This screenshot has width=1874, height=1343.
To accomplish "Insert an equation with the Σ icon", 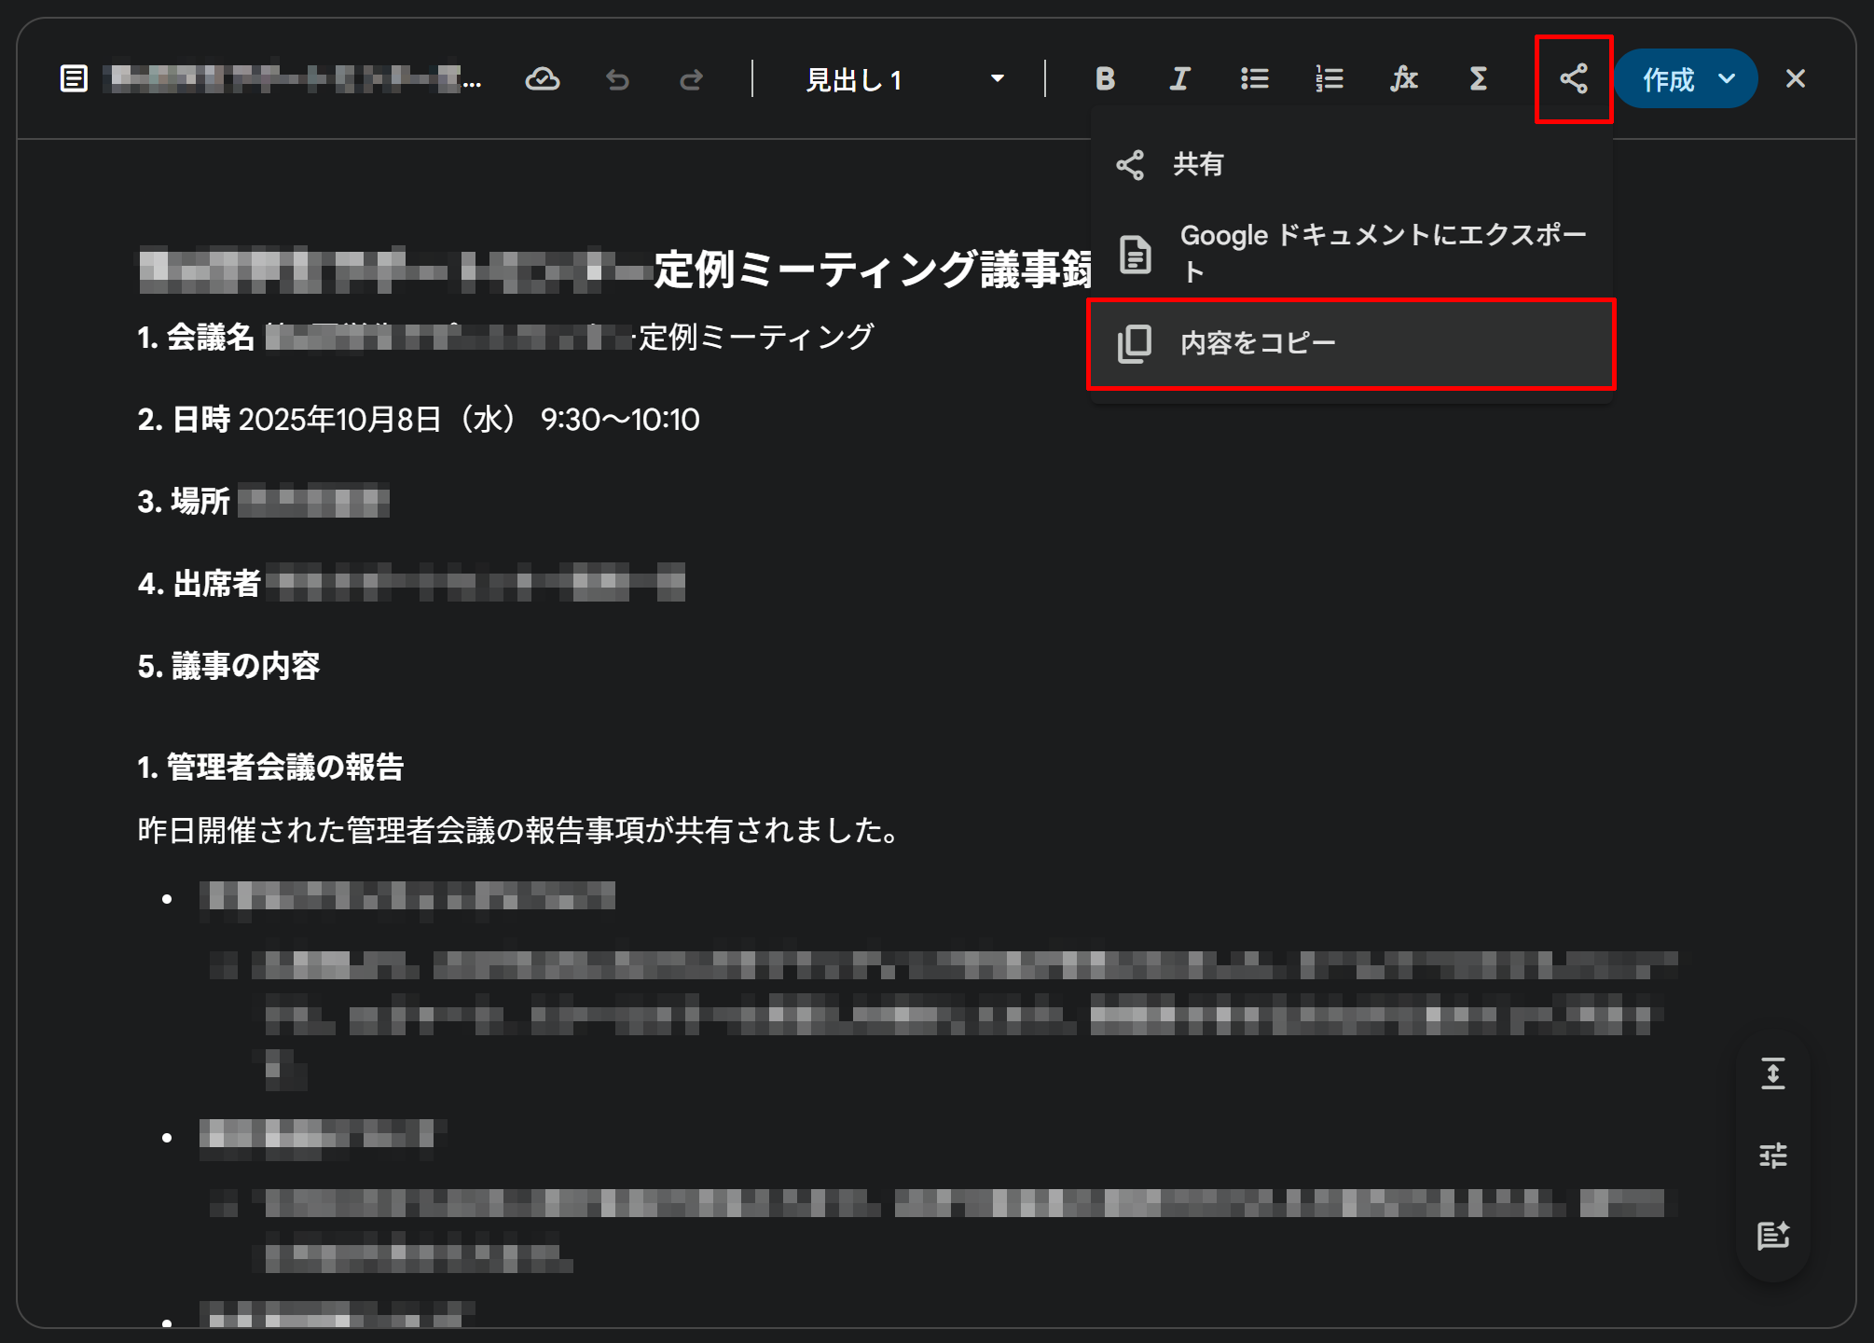I will (1477, 79).
